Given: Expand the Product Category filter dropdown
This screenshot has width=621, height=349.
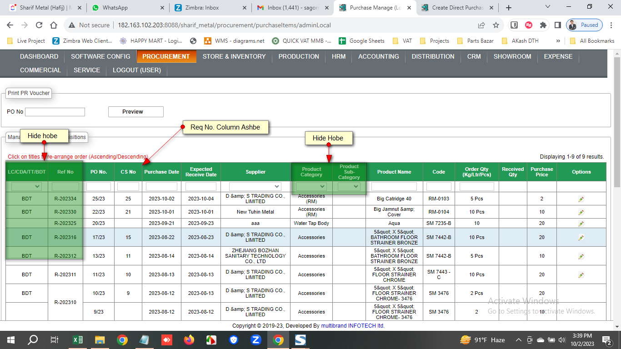Looking at the screenshot, I should coord(311,187).
